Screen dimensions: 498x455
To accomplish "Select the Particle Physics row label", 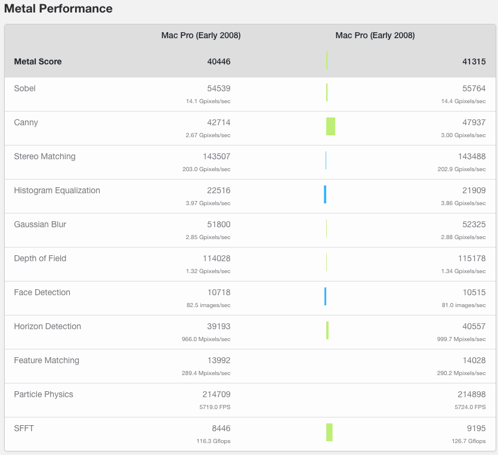I will tap(44, 394).
